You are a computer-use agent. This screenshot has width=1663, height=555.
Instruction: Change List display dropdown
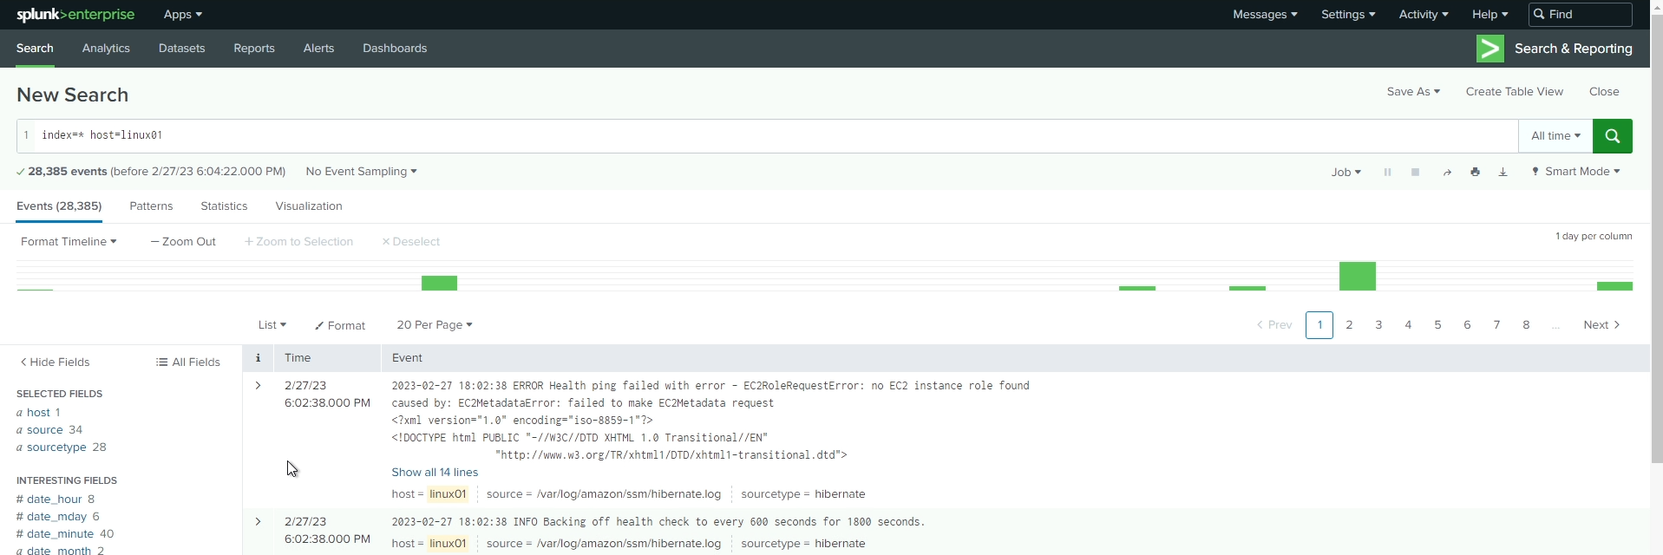pos(272,325)
